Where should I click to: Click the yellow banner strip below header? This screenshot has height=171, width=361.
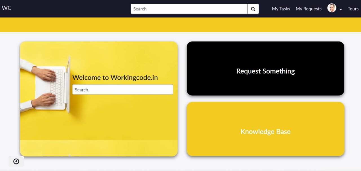pos(180,25)
